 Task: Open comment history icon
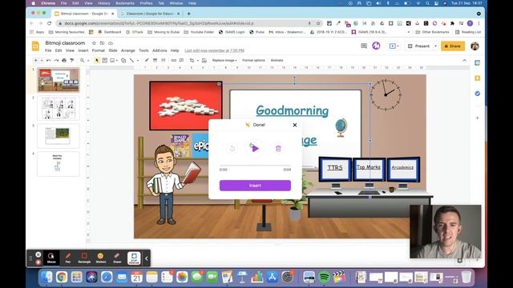[364, 46]
